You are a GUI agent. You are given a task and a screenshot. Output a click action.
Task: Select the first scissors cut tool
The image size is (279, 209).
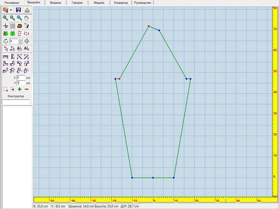click(x=20, y=48)
